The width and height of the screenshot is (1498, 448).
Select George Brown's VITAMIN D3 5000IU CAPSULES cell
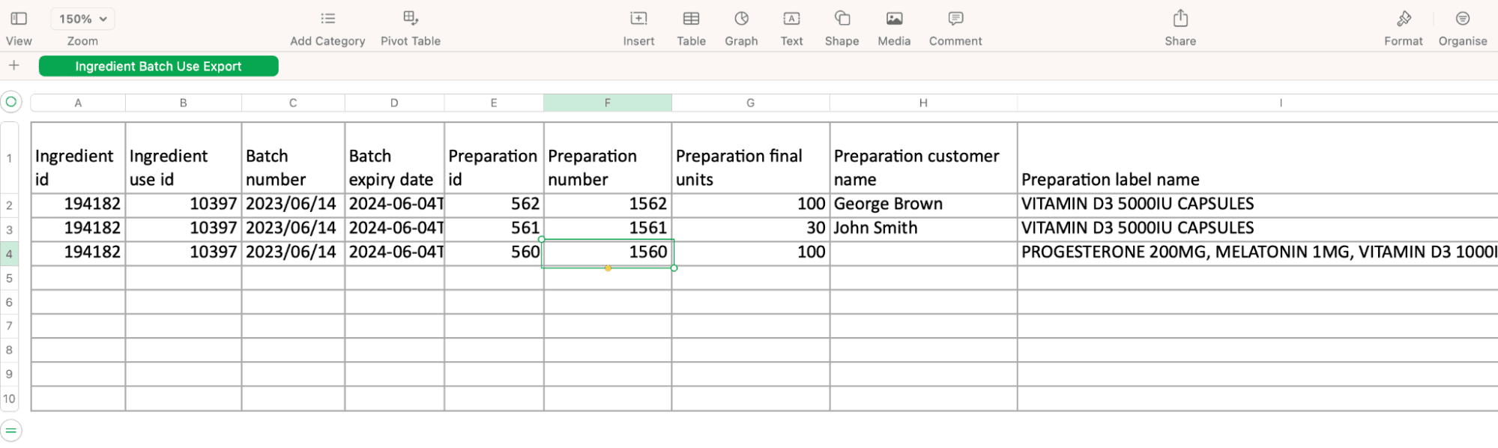[x=1257, y=205]
